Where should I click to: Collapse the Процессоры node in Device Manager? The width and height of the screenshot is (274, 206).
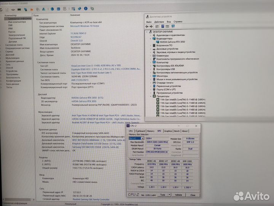point(150,96)
